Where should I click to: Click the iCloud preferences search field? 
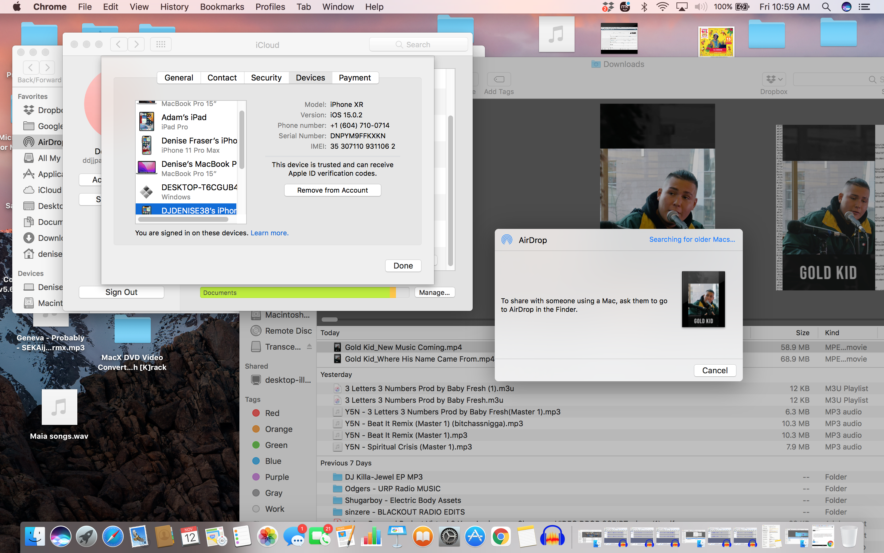pos(418,45)
